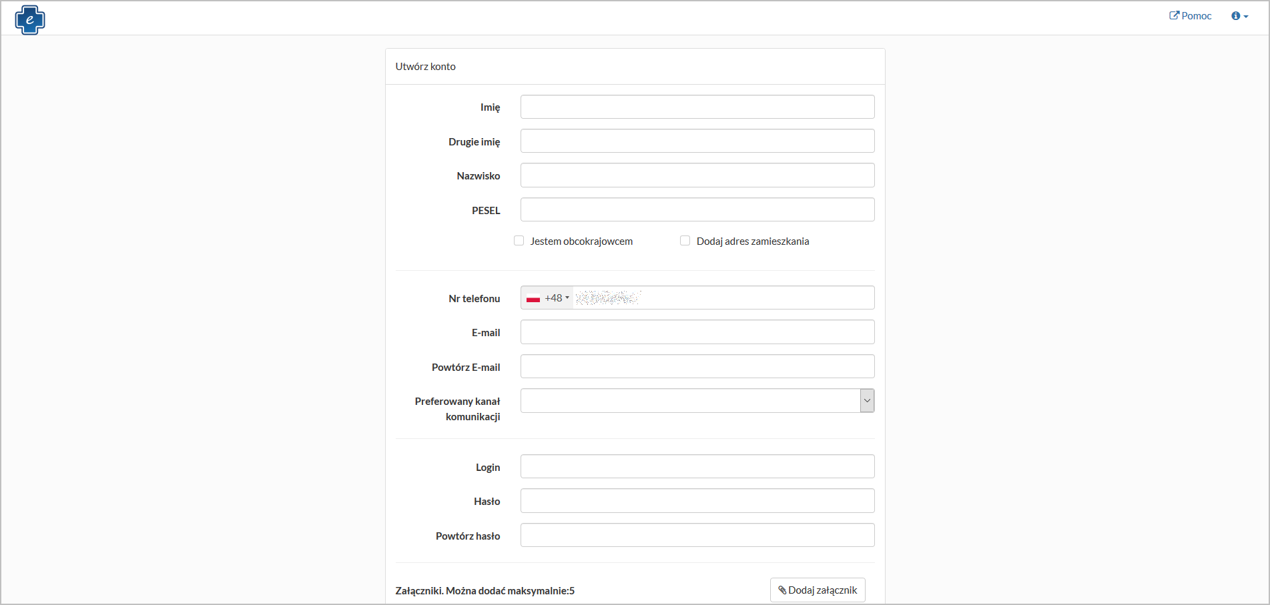Click the blue cross 'e' logo
Viewport: 1270px width, 605px height.
coord(29,19)
